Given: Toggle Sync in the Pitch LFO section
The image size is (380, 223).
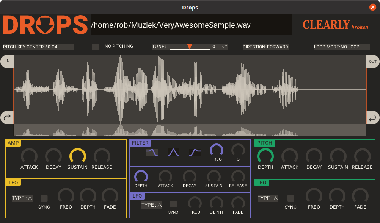Looking at the screenshot, I should pyautogui.click(x=291, y=198).
